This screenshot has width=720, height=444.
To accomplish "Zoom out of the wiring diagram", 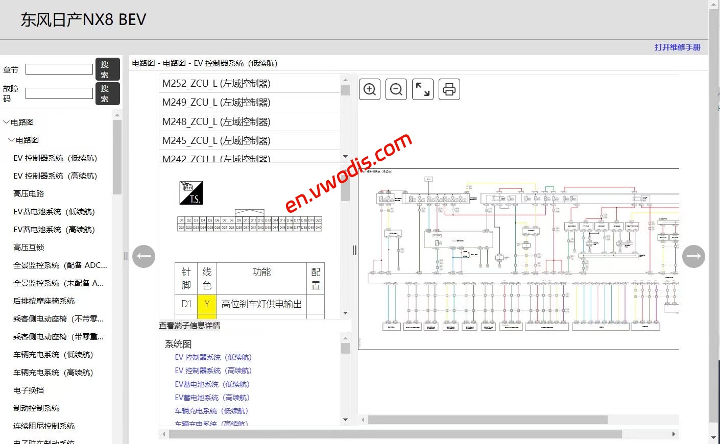I will [x=396, y=89].
